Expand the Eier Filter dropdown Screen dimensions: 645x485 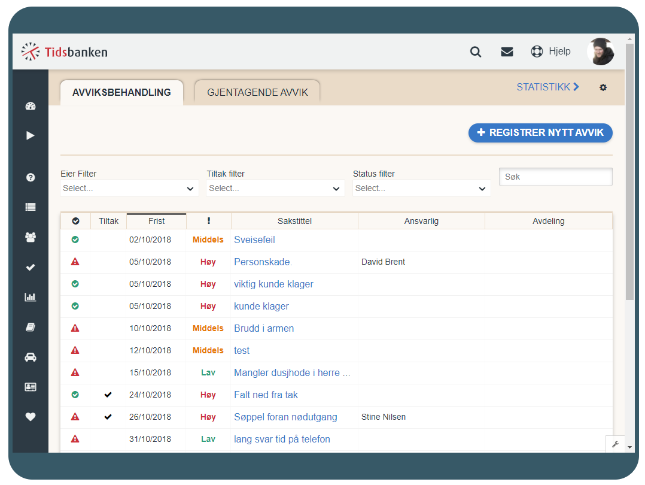[x=130, y=188]
